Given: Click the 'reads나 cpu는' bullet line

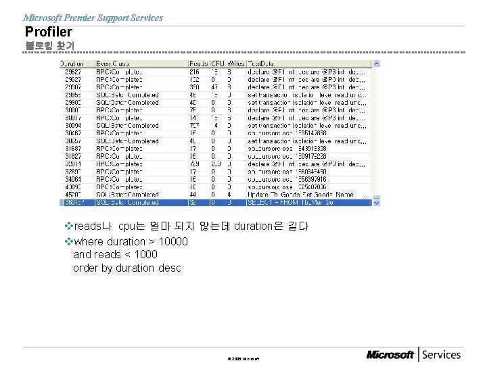Looking at the screenshot, I should [187, 226].
